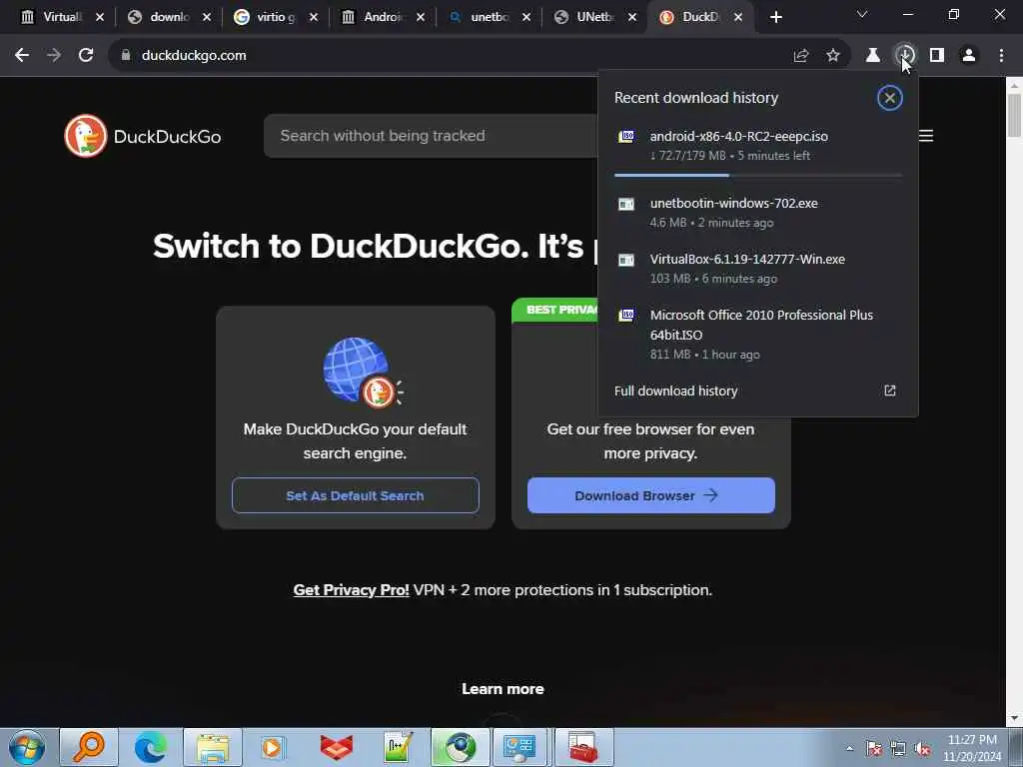
Task: Open a new browser tab
Action: coord(775,17)
